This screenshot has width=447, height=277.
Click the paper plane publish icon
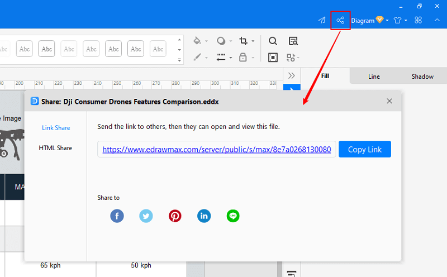coord(322,20)
